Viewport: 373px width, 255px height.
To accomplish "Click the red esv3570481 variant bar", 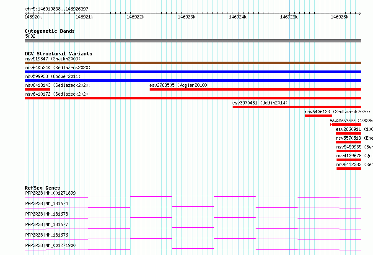I will tap(297, 107).
